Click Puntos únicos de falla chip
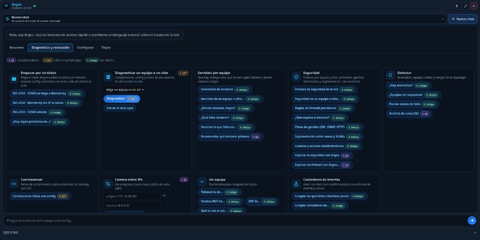 coord(412,104)
